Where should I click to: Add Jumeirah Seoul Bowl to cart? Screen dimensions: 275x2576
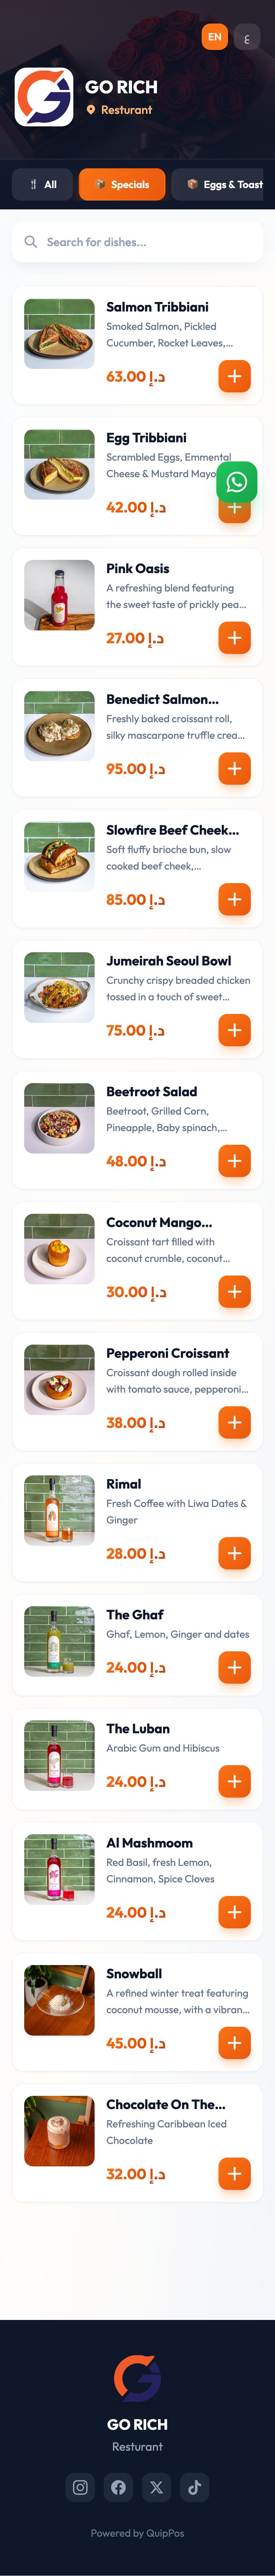[234, 1030]
